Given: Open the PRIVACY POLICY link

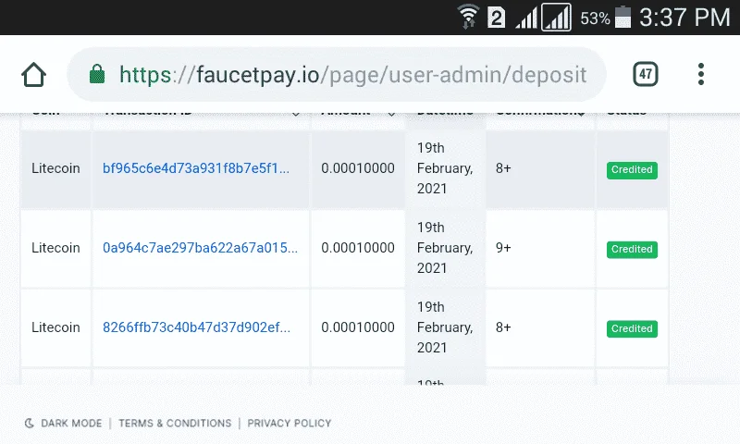Looking at the screenshot, I should 290,424.
